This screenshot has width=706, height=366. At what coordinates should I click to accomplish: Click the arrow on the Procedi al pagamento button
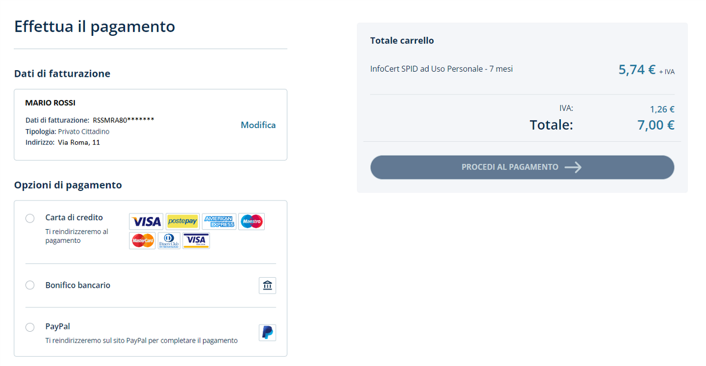click(x=573, y=167)
